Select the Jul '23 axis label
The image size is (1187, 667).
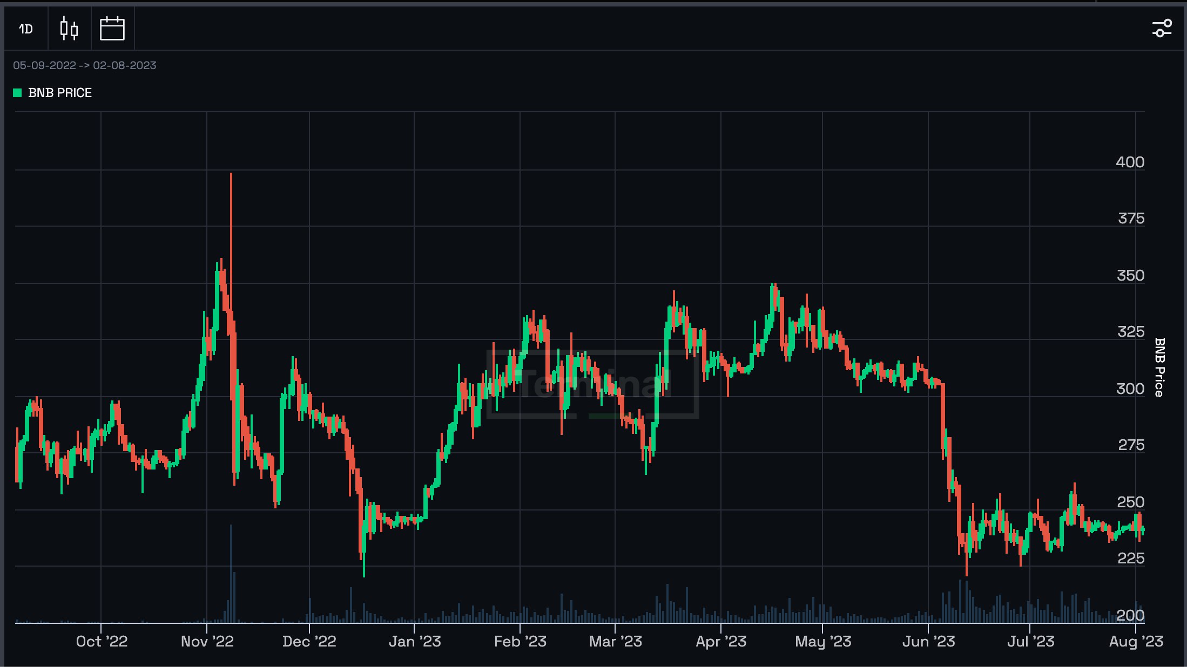1030,641
